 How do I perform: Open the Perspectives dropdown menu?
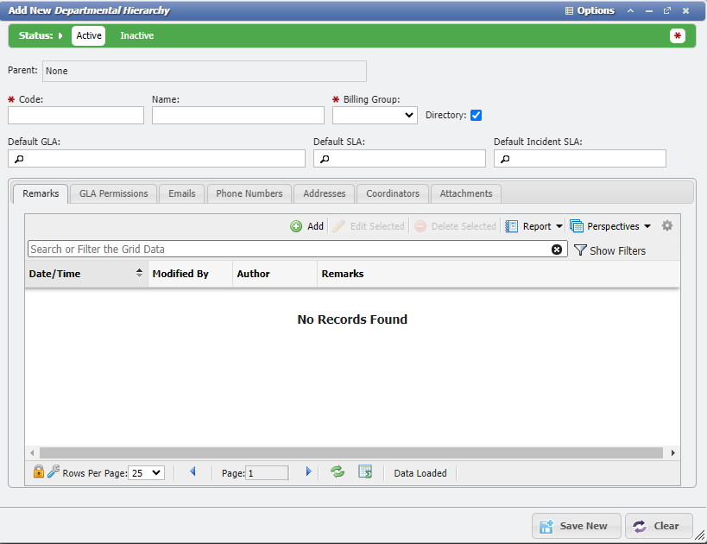610,226
